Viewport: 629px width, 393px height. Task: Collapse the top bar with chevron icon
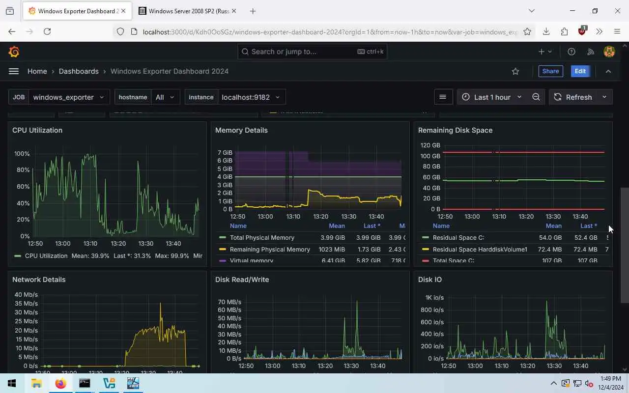(608, 71)
